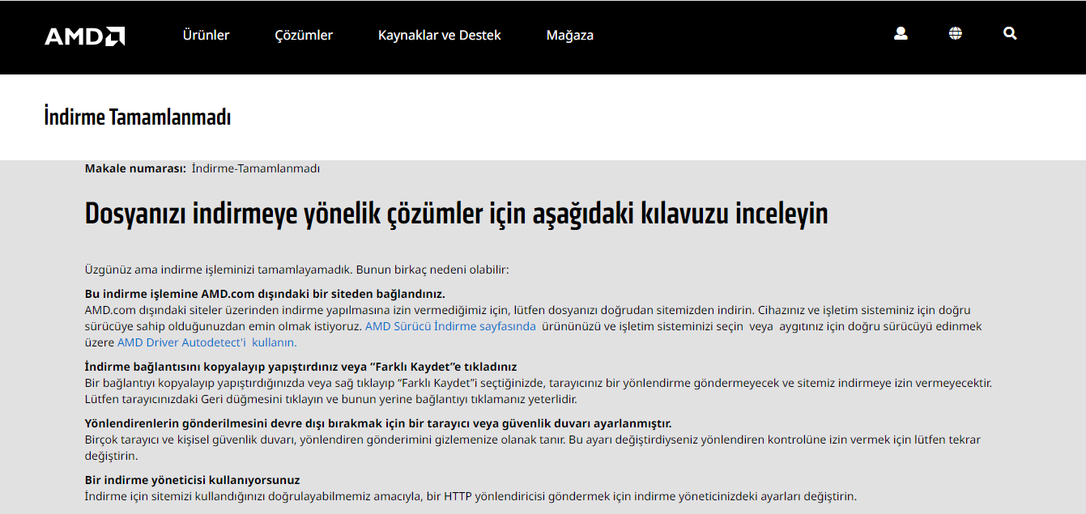
Task: Open the Kaynaklar ve Destek menu
Action: (440, 36)
